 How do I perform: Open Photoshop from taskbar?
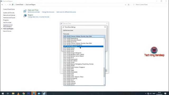coord(29,93)
